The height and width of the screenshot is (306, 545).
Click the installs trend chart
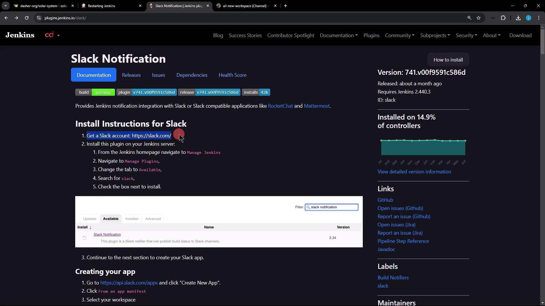coord(423,147)
